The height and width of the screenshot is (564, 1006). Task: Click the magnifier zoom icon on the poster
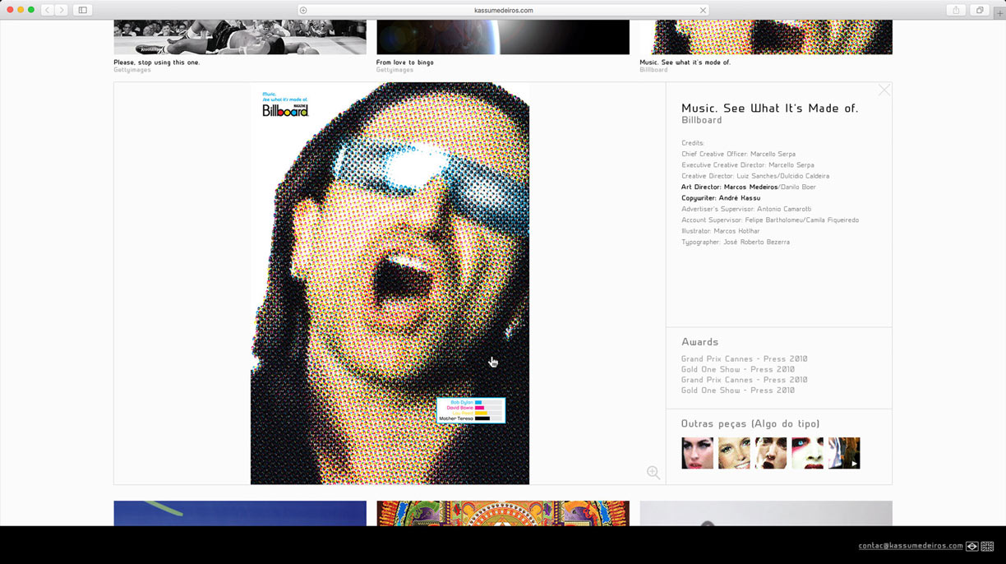(x=653, y=473)
